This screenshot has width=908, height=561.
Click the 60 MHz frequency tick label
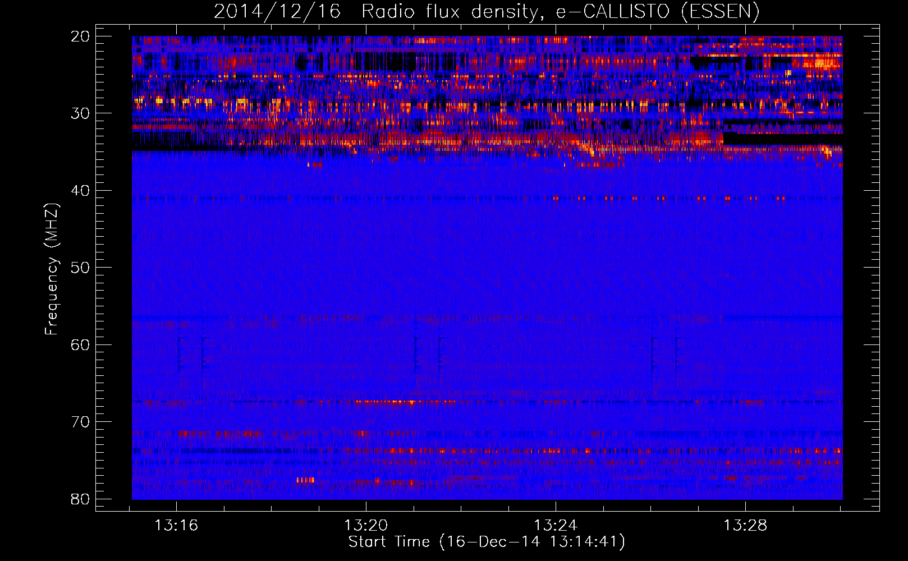click(81, 344)
